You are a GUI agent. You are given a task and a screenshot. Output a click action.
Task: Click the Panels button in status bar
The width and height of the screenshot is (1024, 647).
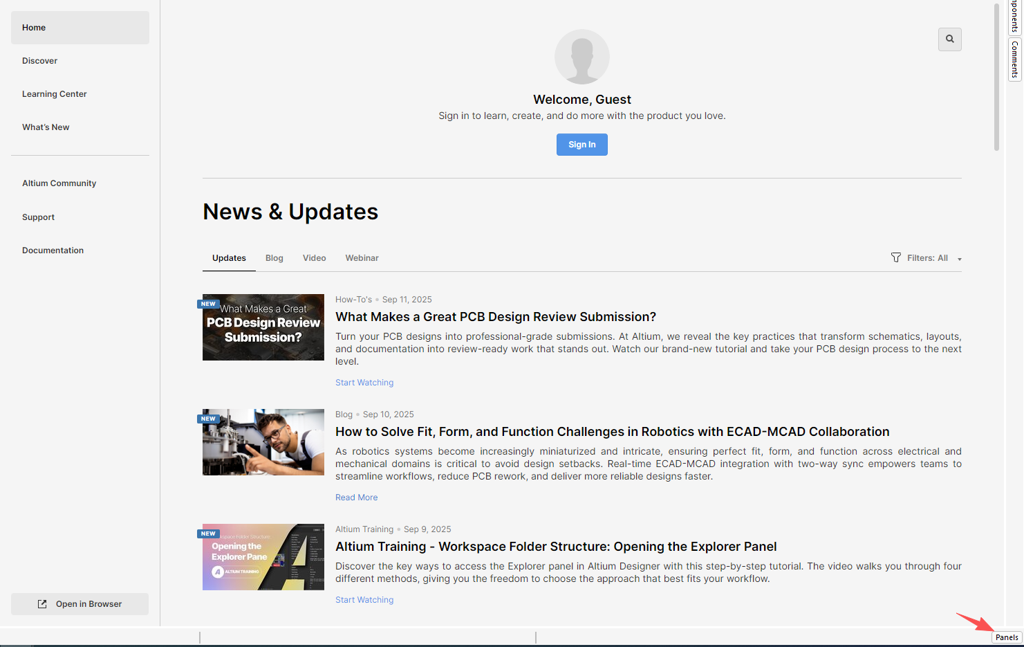click(x=1007, y=637)
